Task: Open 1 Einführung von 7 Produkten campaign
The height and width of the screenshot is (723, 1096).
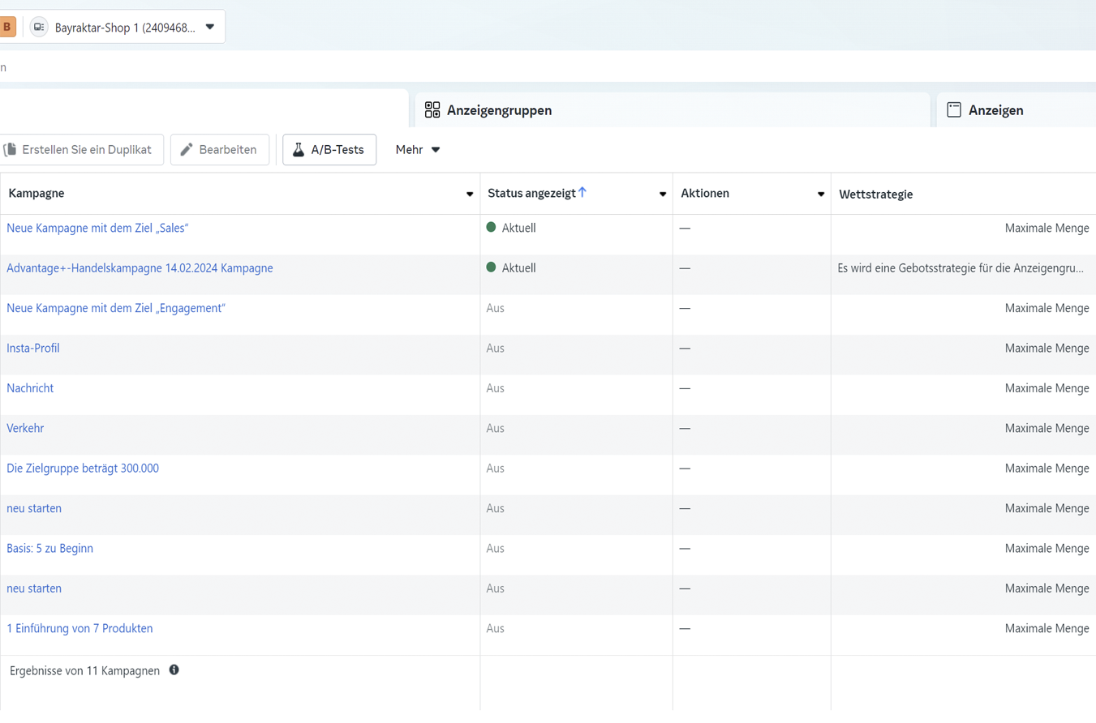Action: click(x=80, y=628)
